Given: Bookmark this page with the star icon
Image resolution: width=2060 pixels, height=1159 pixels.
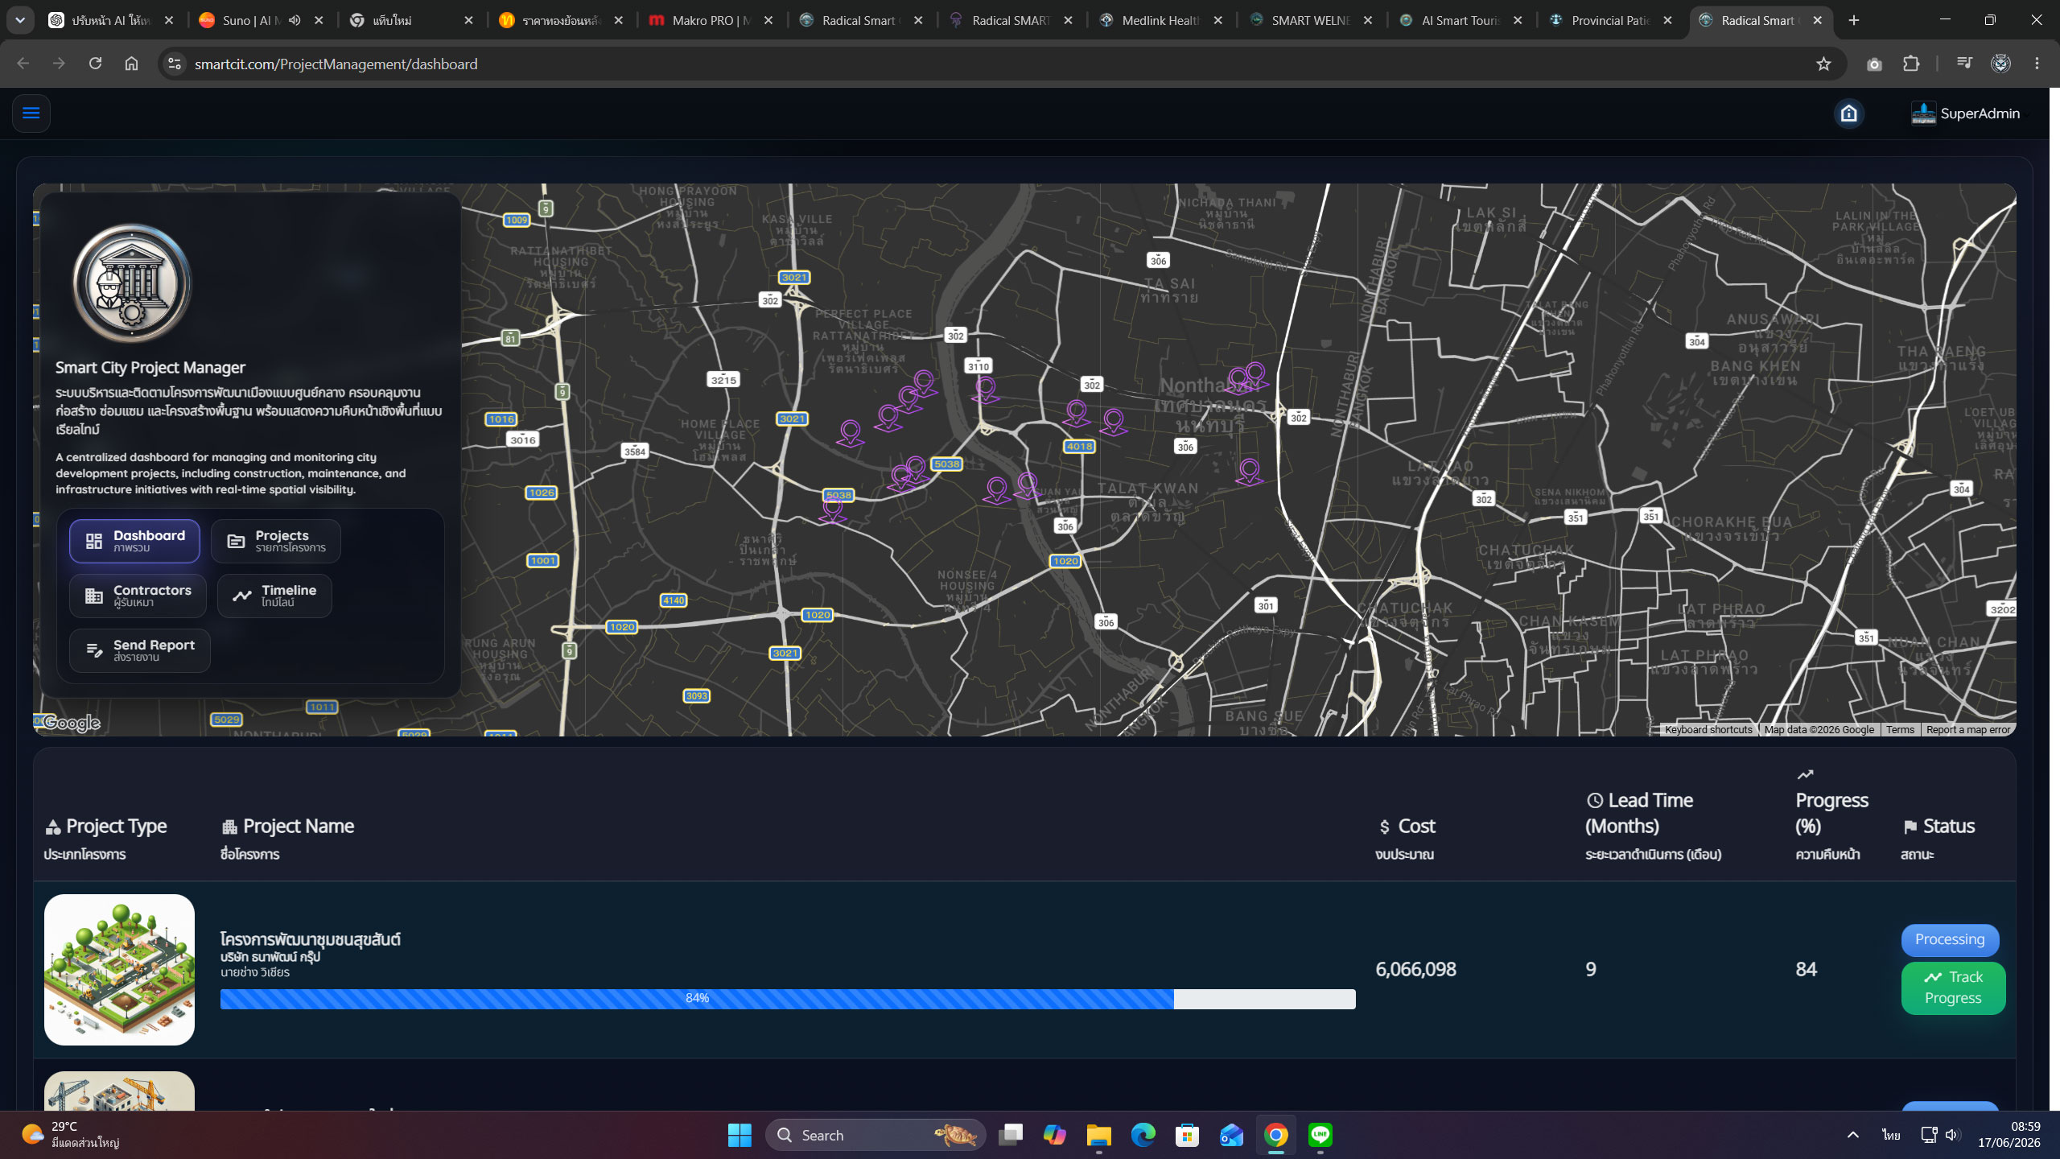Looking at the screenshot, I should [x=1823, y=64].
